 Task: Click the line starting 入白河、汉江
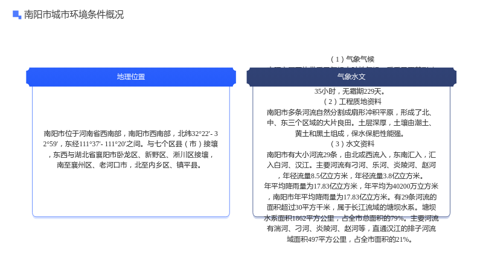tap(351, 165)
